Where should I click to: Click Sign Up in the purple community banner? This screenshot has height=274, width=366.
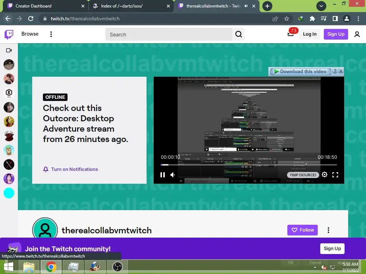click(x=332, y=249)
